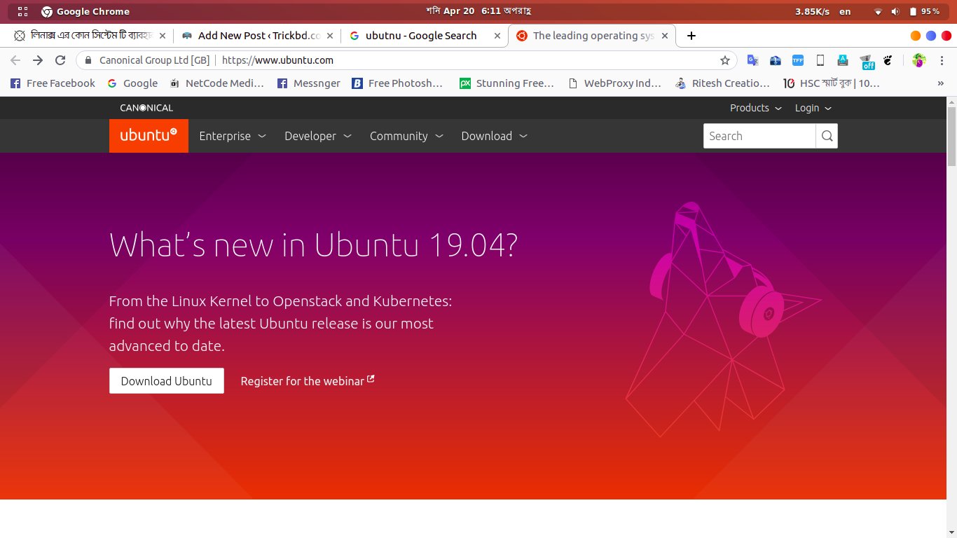Select 'The leading operating sys' tab
This screenshot has height=538, width=957.
point(592,36)
